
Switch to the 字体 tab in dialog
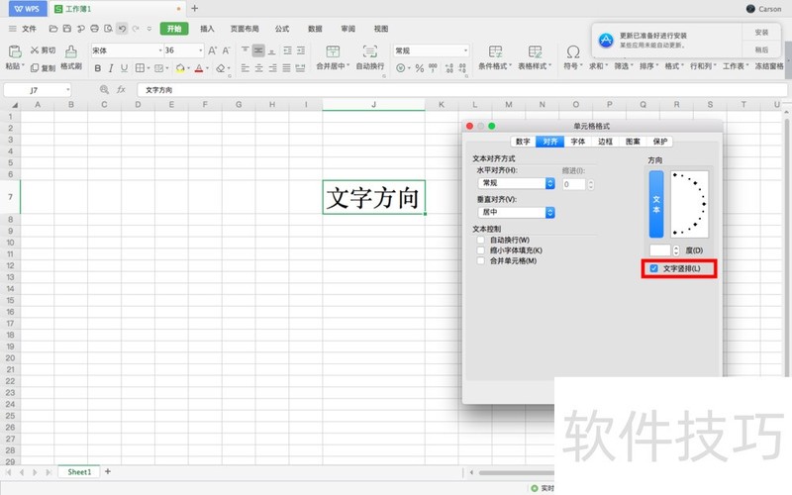tap(577, 142)
